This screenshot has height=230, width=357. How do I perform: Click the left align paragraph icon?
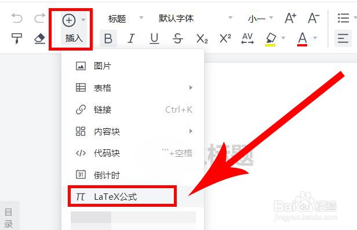point(343,38)
